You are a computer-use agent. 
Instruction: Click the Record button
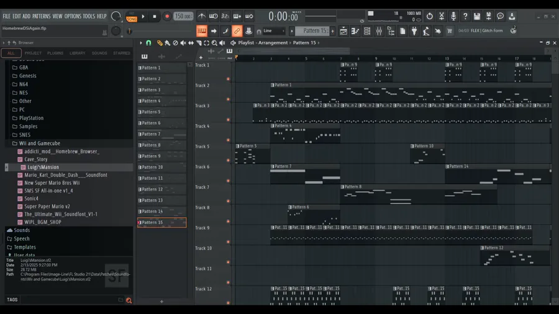[x=166, y=16]
